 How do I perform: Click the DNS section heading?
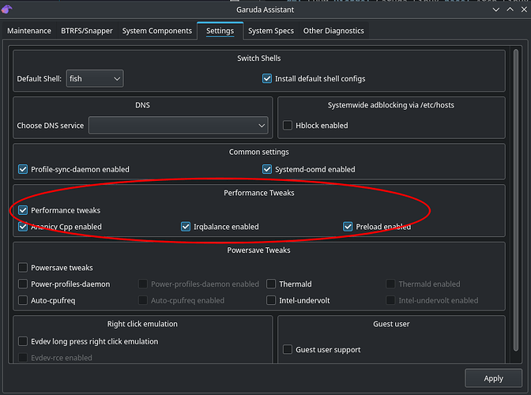pyautogui.click(x=142, y=105)
